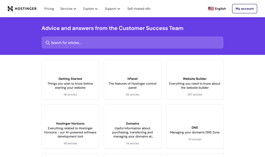Open the Explore dropdown menu
The image size is (265, 157).
tap(90, 9)
